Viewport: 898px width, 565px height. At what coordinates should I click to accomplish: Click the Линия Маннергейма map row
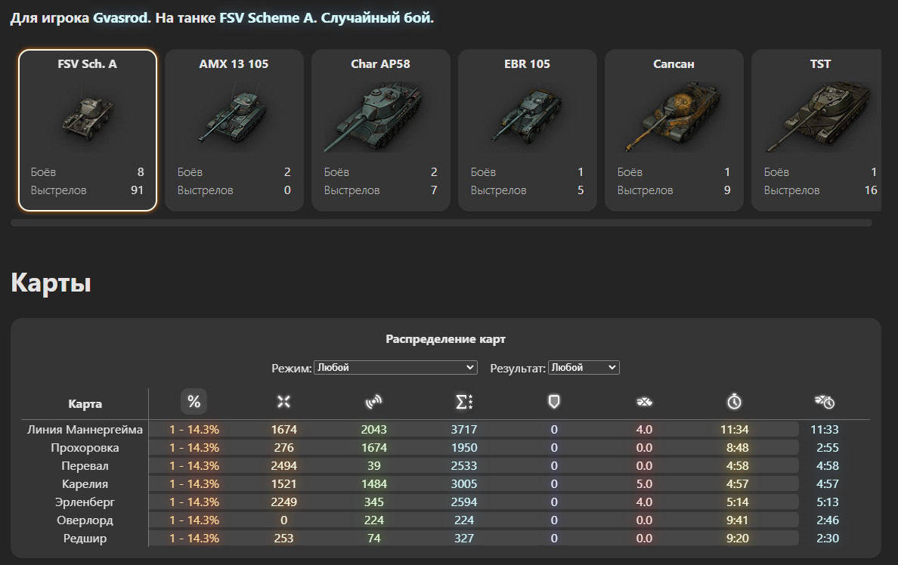click(445, 429)
